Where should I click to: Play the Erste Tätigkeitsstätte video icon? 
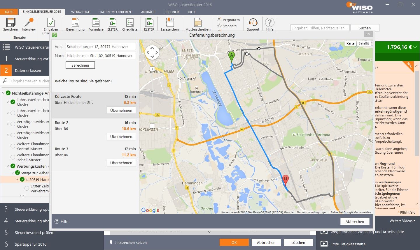click(324, 244)
